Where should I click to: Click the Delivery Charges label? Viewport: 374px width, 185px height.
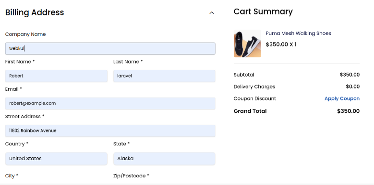tap(254, 87)
